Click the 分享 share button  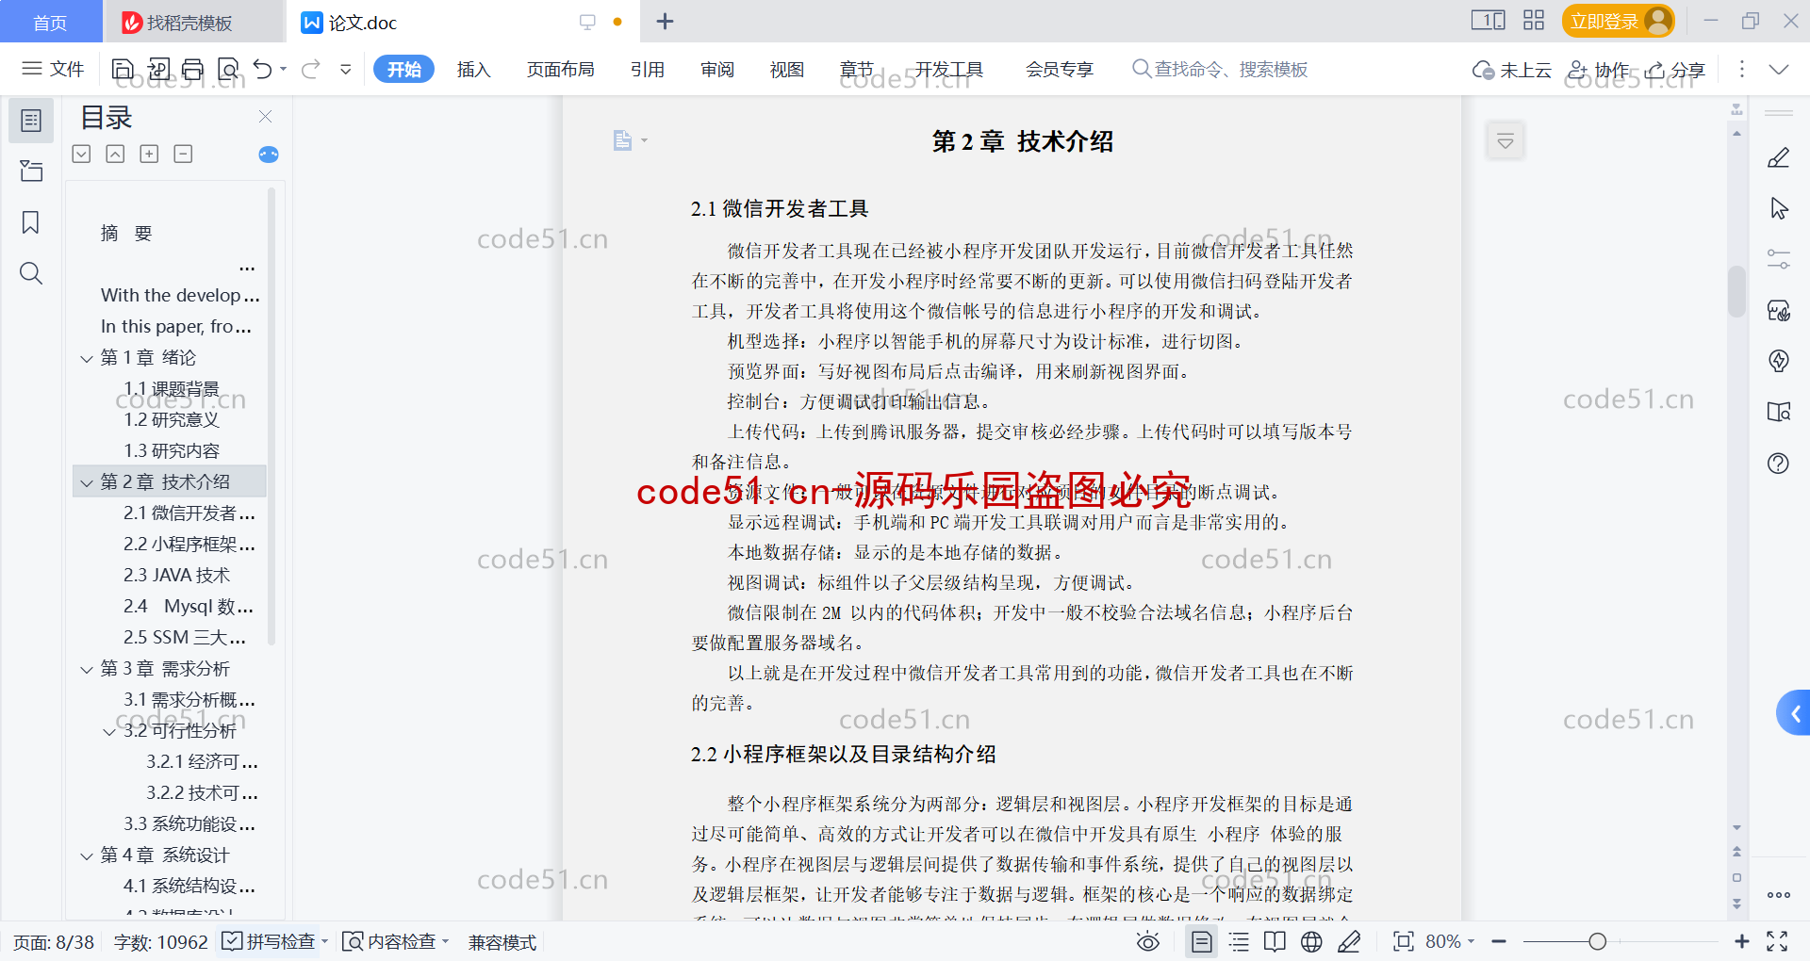1676,70
